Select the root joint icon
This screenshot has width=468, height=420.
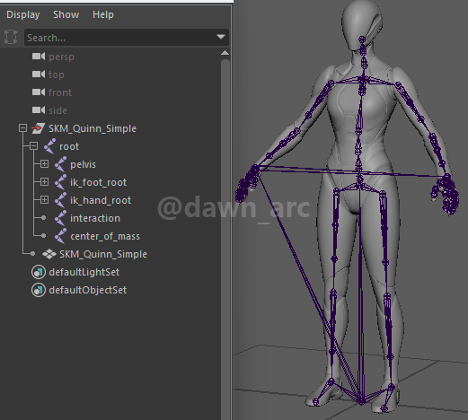coord(49,146)
